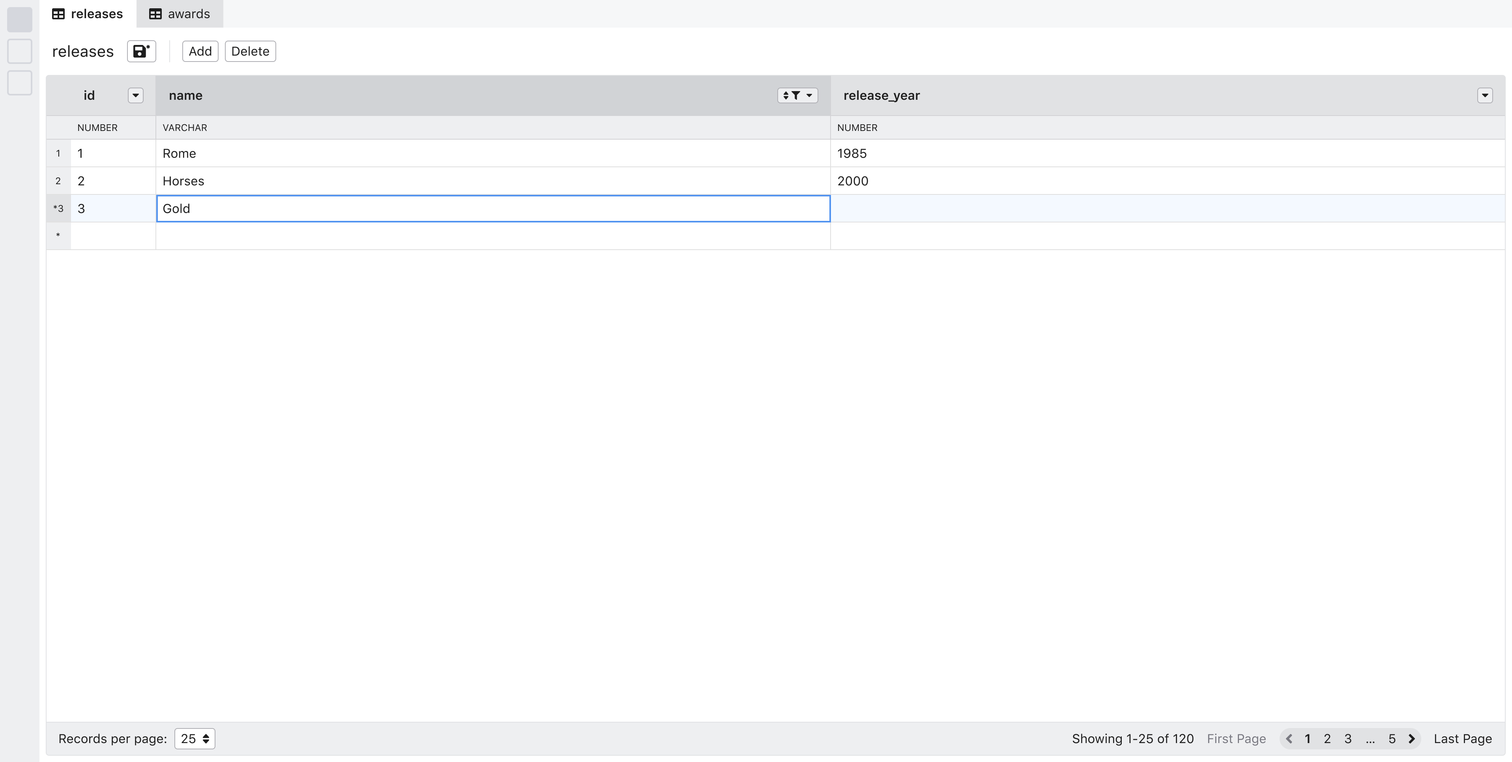Click the First Page link
This screenshot has height=762, width=1512.
[x=1236, y=739]
